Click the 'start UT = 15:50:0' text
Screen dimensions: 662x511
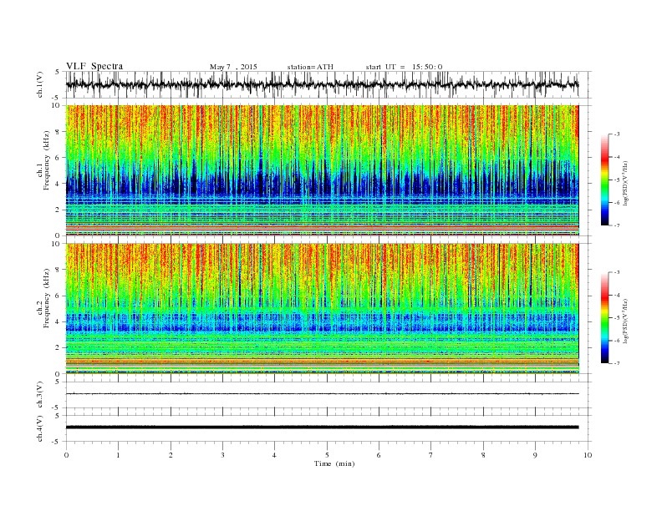click(404, 67)
